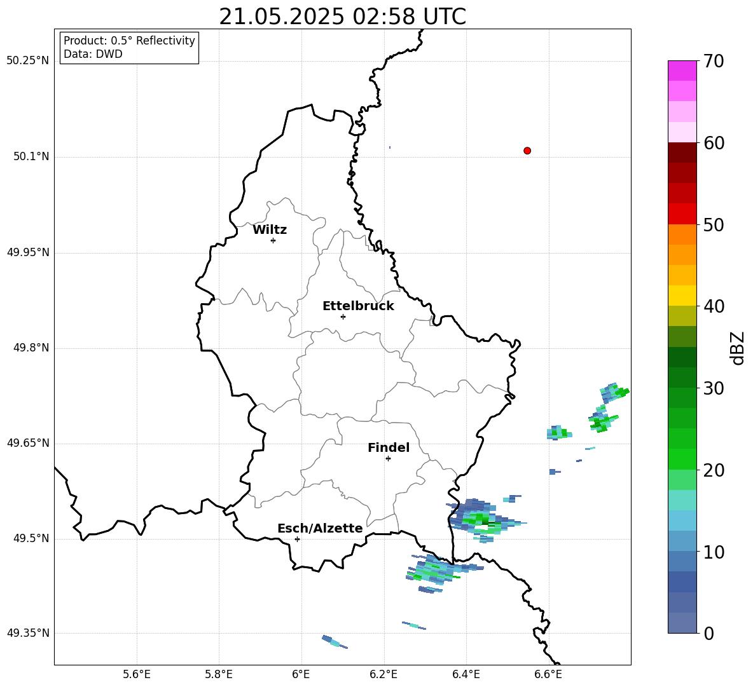Click the 50.1°N latitude label
The image size is (753, 687).
point(31,157)
